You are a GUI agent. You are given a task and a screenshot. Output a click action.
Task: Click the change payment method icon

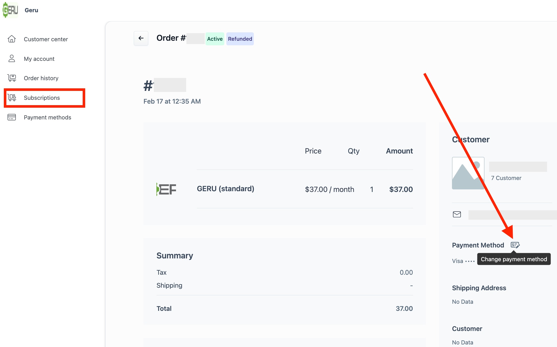click(515, 245)
